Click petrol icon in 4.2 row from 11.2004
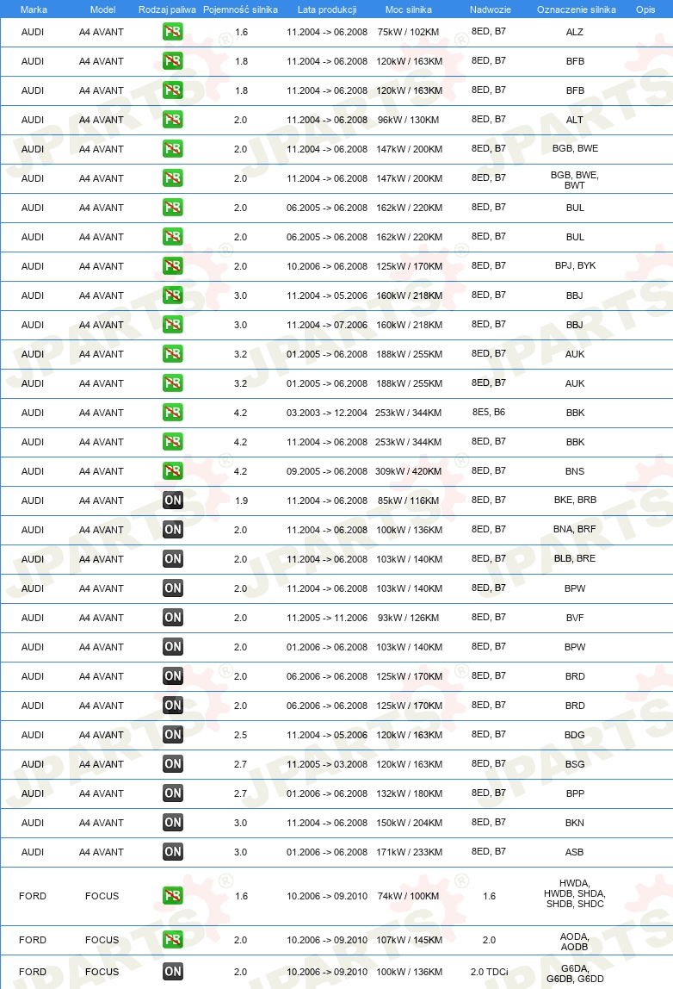The width and height of the screenshot is (673, 989). tap(173, 441)
